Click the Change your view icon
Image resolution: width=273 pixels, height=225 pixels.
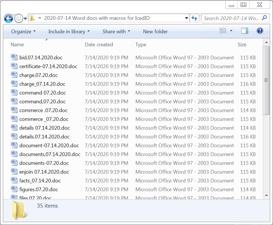coord(223,31)
